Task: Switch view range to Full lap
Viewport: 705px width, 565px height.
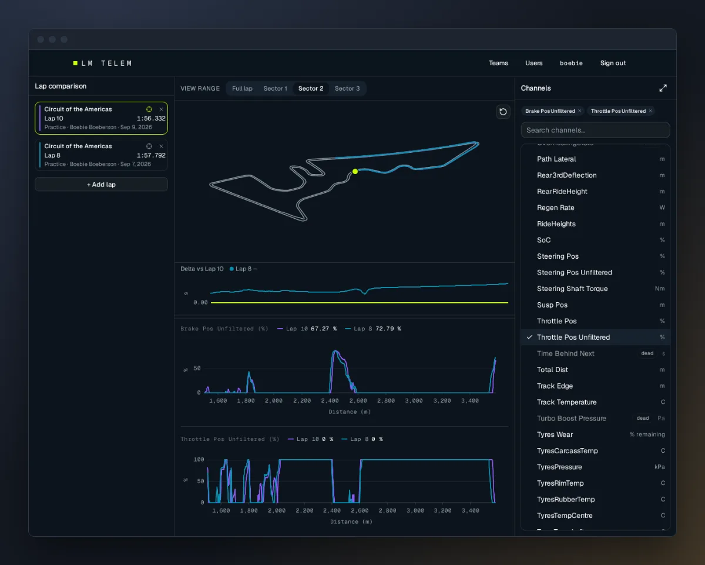Action: click(x=242, y=89)
